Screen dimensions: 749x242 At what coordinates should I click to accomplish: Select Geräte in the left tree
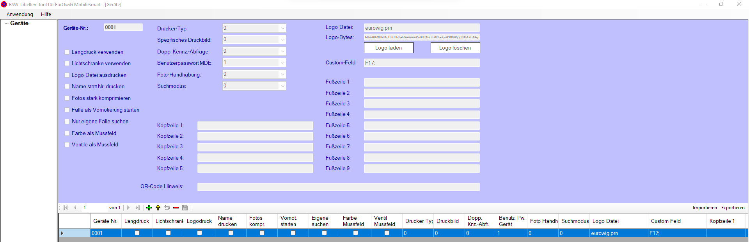click(20, 23)
